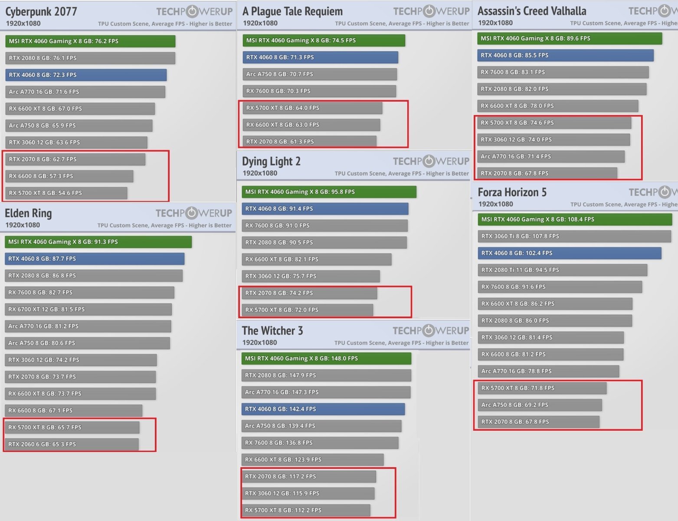Select blue RTX 4060 87.7 FPS bar
Image resolution: width=678 pixels, height=521 pixels.
pos(95,259)
